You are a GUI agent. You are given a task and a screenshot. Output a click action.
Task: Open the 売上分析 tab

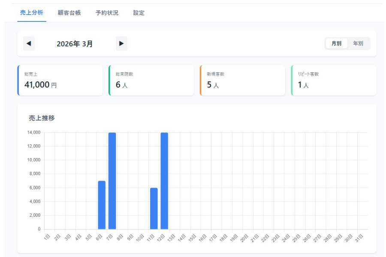coord(31,13)
